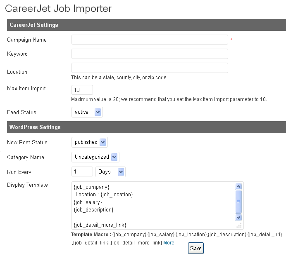This screenshot has height=256, width=286.
Task: Click inside the Display Template text area
Action: 153,205
